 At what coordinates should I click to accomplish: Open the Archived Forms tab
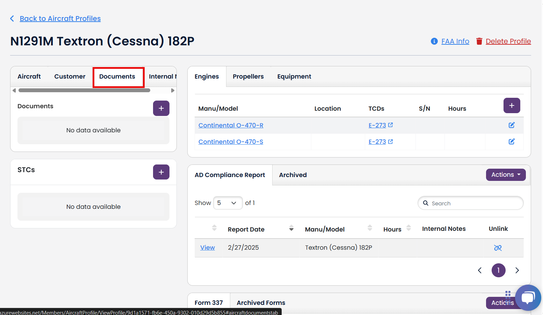tap(261, 303)
